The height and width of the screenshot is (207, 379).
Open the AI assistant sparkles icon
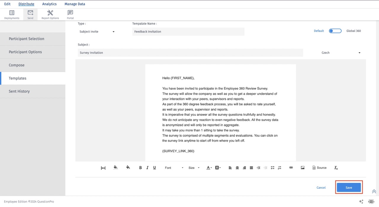point(361,201)
